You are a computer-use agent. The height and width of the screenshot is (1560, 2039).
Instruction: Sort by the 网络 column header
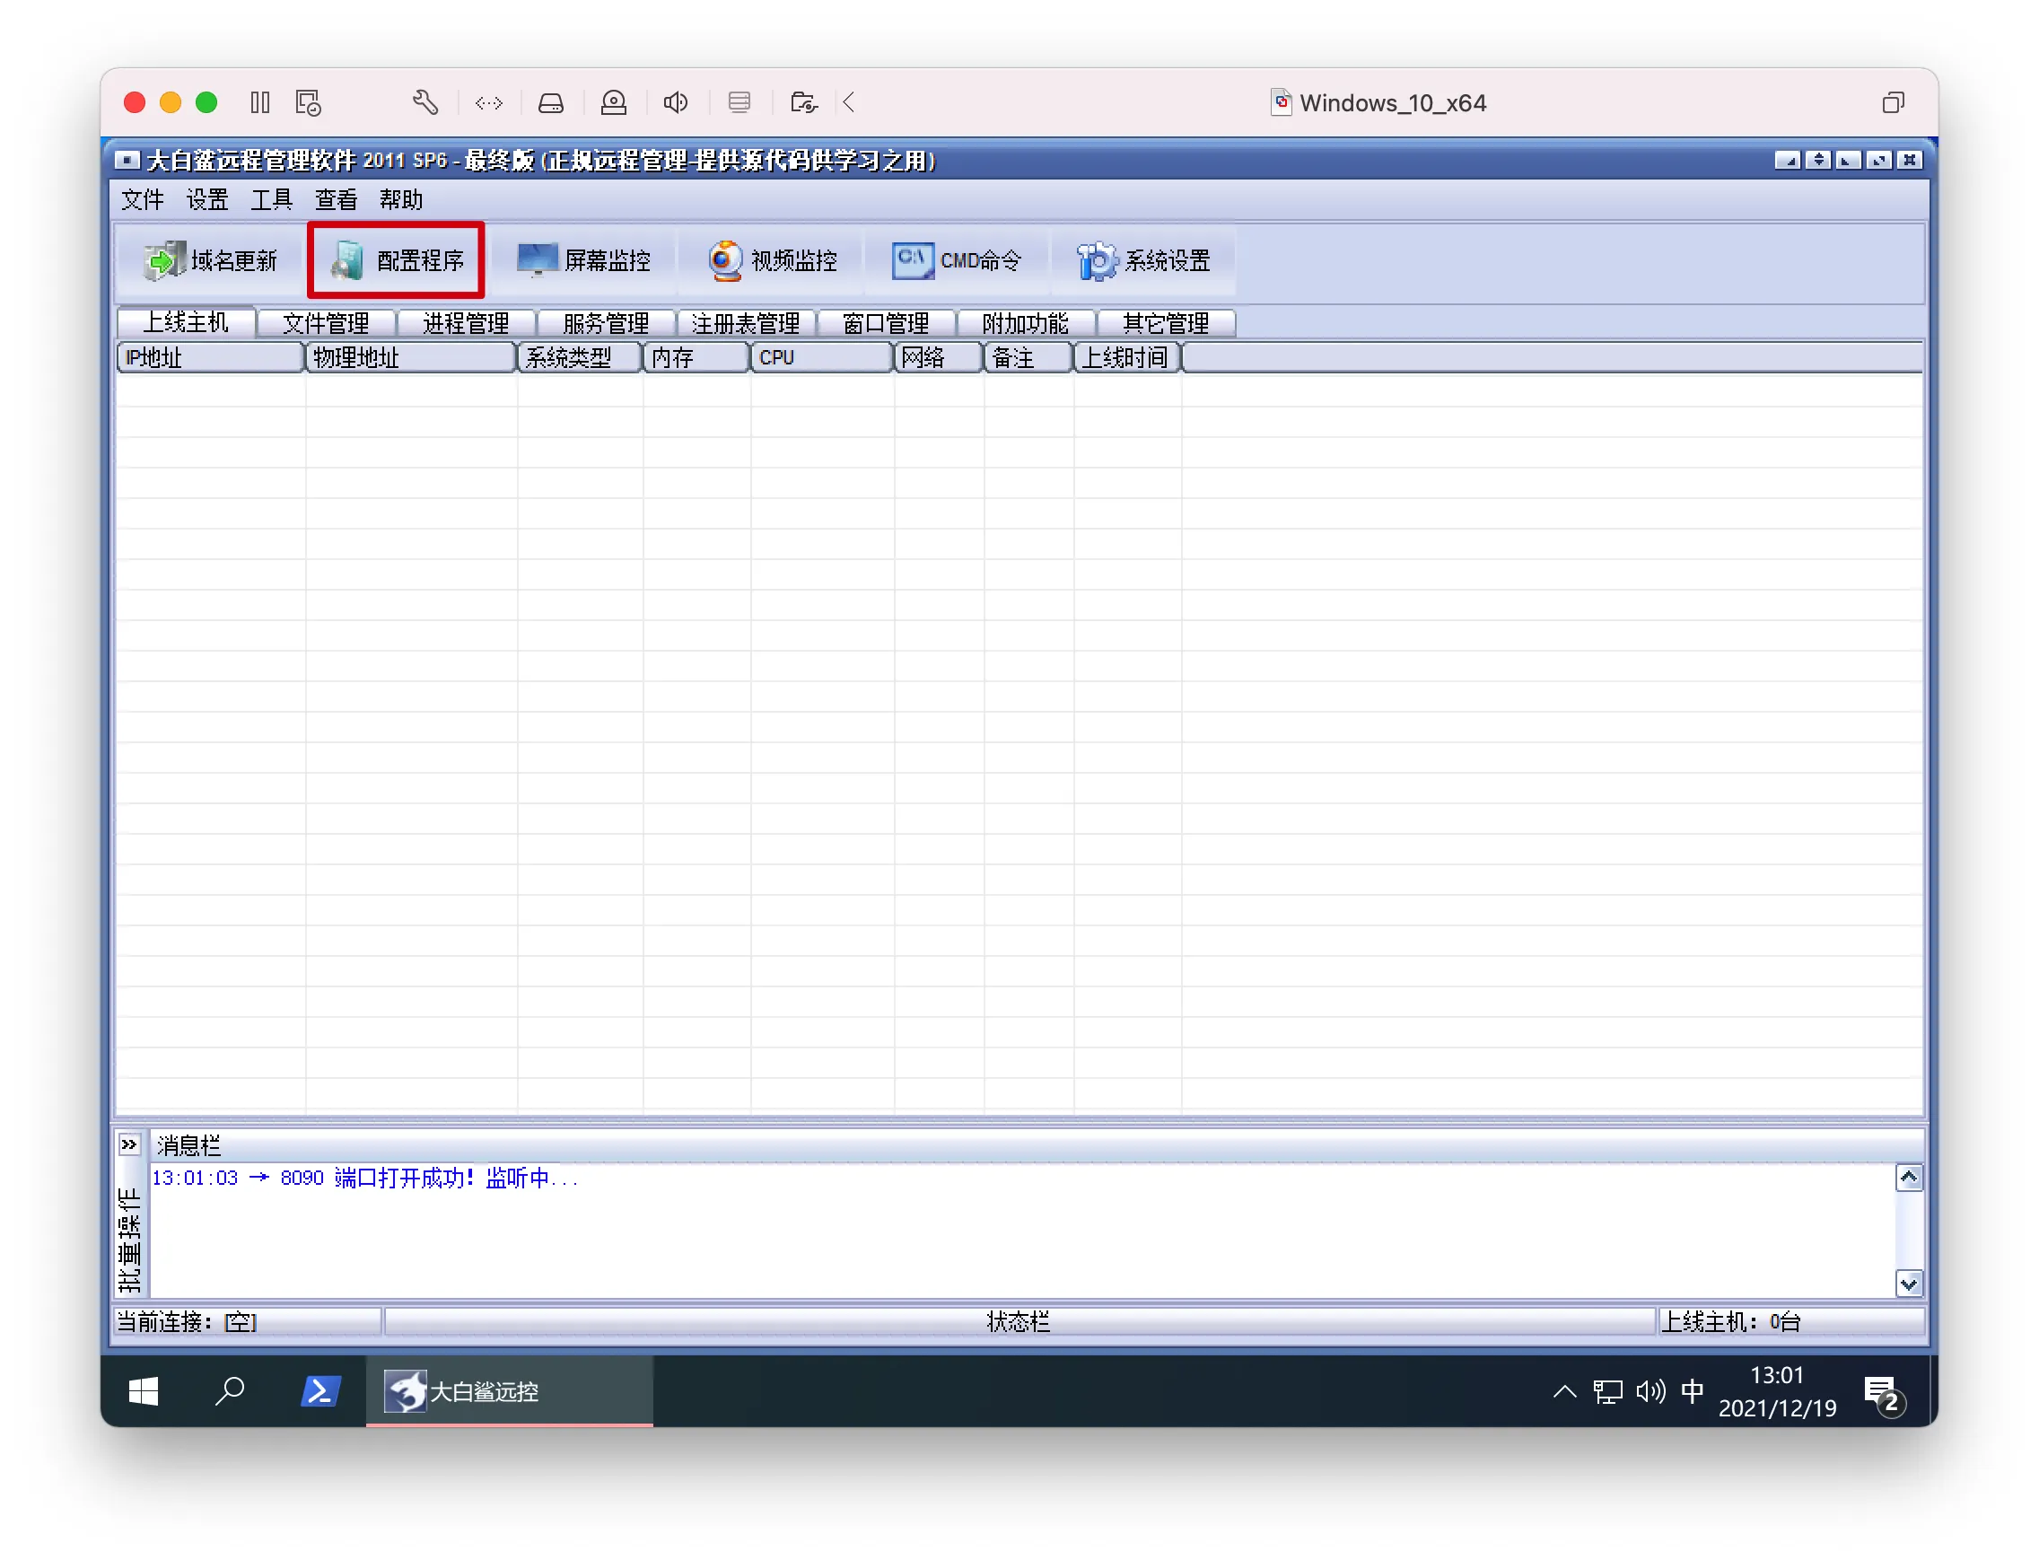(940, 358)
